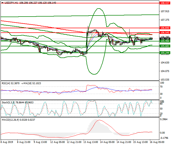Click the RSI 30 level label

[161, 94]
